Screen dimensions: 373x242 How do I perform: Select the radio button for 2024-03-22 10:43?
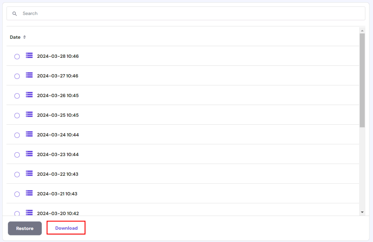coord(17,174)
